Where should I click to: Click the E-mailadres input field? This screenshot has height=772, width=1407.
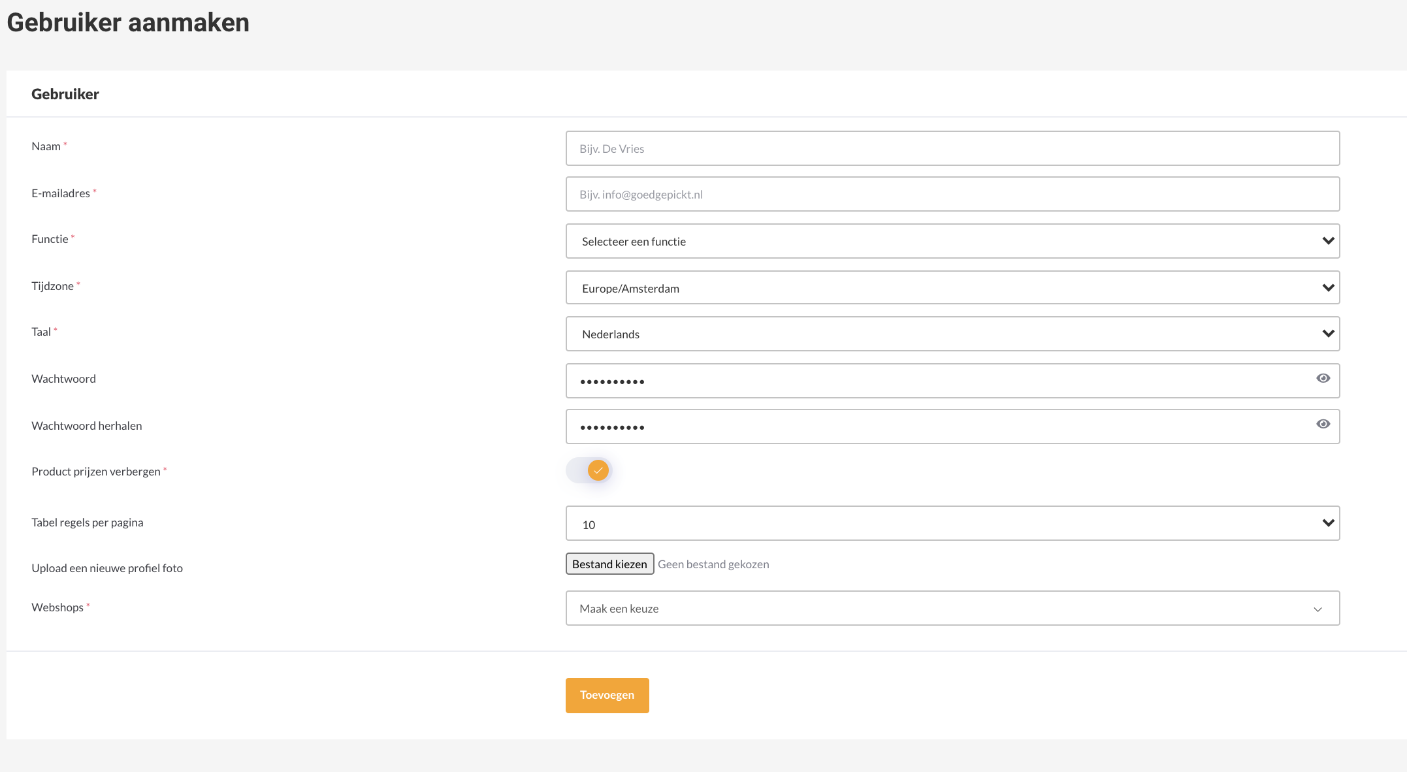tap(952, 194)
